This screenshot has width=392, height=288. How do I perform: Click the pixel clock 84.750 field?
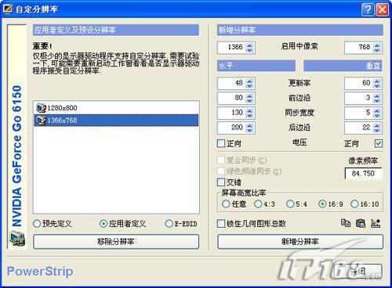[364, 173]
